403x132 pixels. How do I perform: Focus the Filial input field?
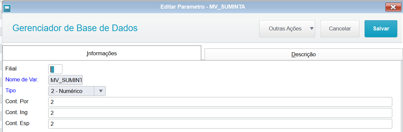pyautogui.click(x=55, y=69)
